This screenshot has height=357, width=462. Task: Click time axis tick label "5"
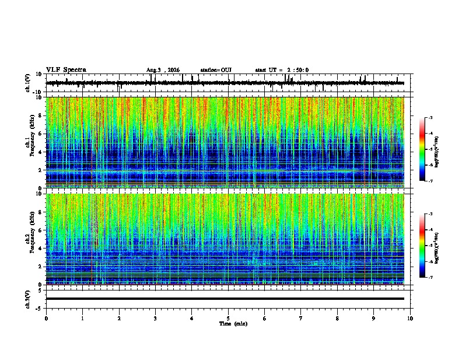click(x=228, y=318)
